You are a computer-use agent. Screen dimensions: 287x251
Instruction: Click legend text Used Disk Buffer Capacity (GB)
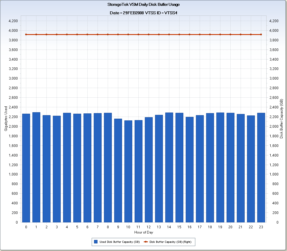tap(119, 242)
